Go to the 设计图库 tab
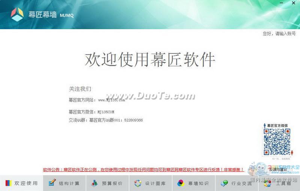300x191 pixels. coord(151,183)
